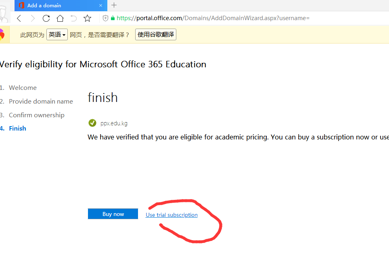Click the Verify eligibility page title

point(103,64)
